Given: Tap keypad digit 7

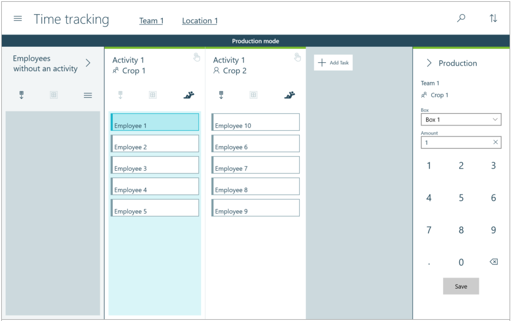Looking at the screenshot, I should point(429,230).
